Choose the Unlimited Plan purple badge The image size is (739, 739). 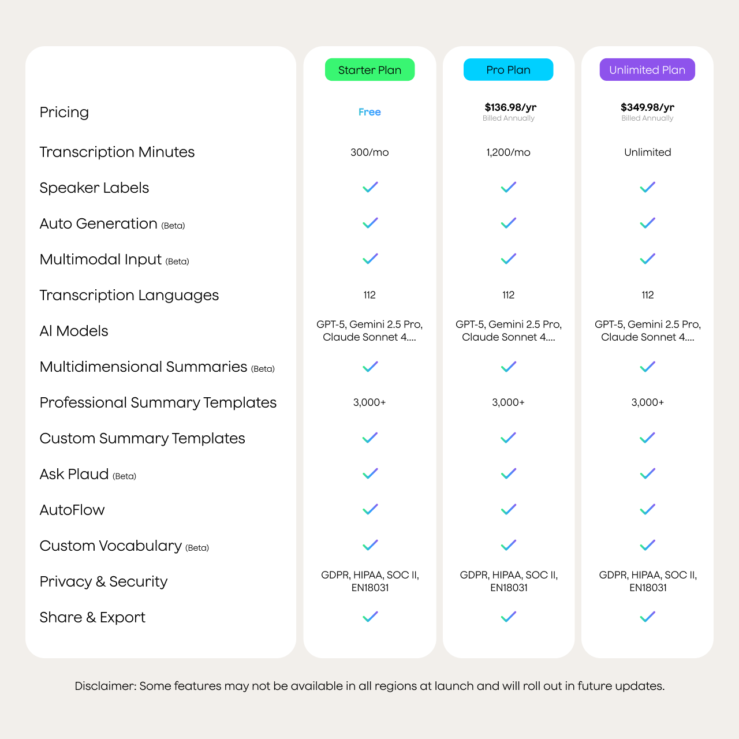tap(647, 70)
